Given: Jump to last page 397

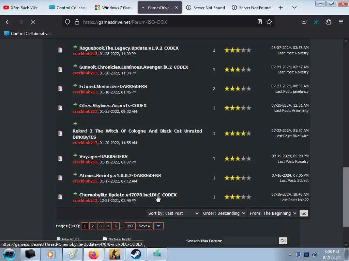Looking at the screenshot, I should pos(130,226).
